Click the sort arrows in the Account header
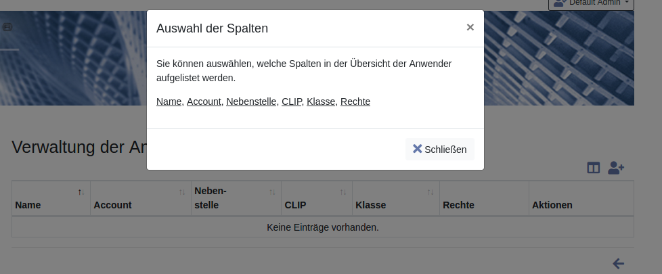Viewport: 662px width, 274px height. pyautogui.click(x=182, y=192)
